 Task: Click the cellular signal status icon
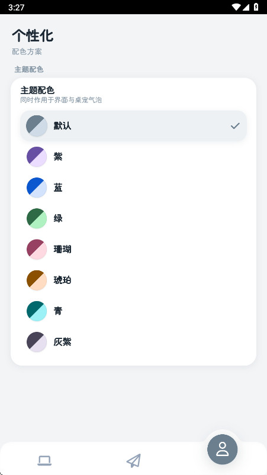(246, 7)
